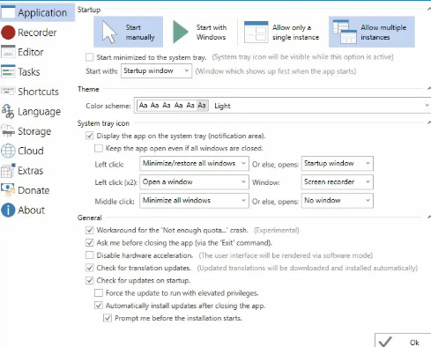Open the Storage tab label
The image size is (431, 347).
[x=34, y=131]
